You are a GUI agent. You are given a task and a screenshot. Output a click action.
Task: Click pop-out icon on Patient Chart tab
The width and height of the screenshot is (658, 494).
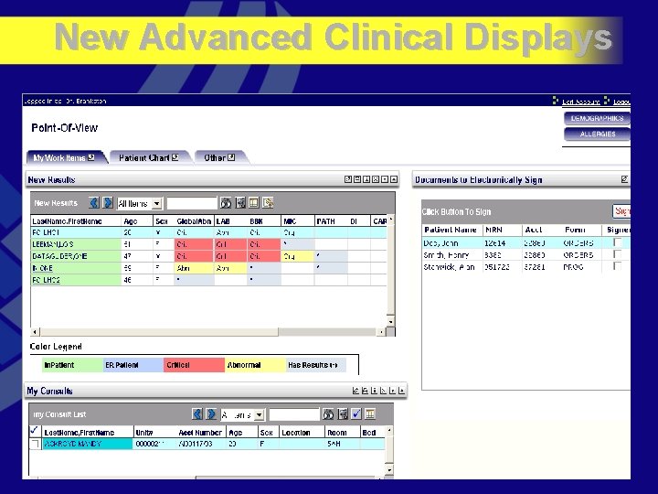pos(175,157)
